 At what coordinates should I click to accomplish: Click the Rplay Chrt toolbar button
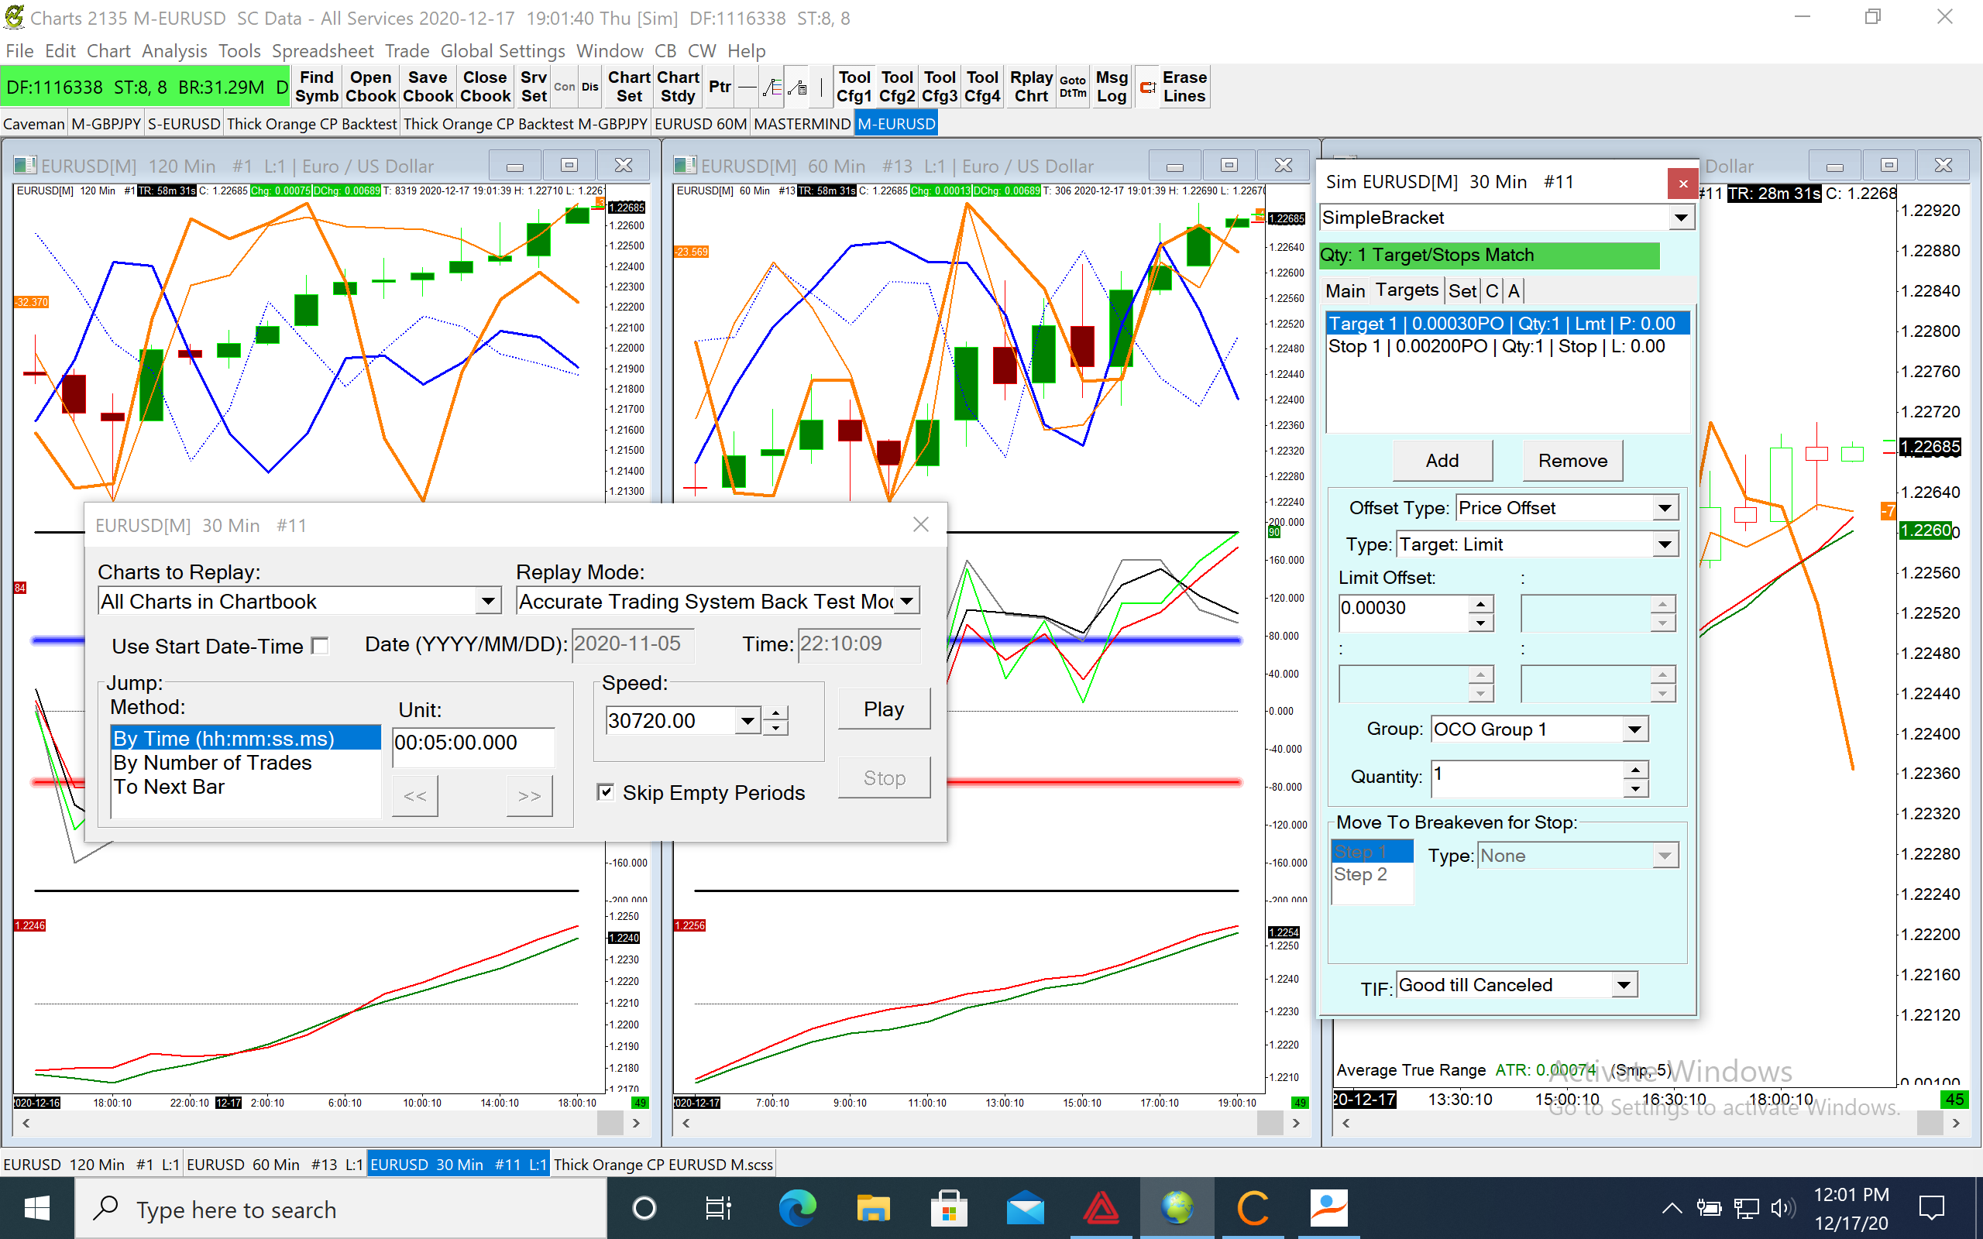pyautogui.click(x=1031, y=87)
